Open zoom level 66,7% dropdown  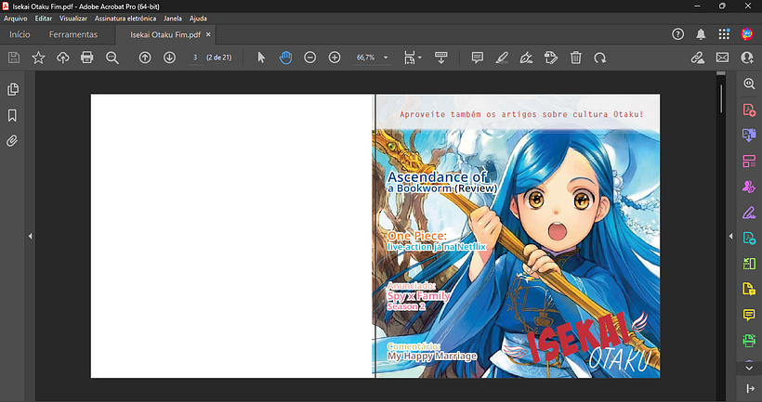(x=373, y=58)
